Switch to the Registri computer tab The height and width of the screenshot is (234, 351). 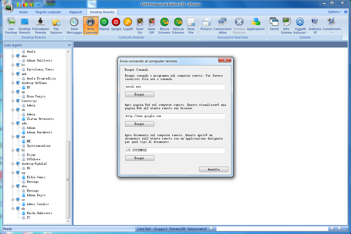(48, 12)
